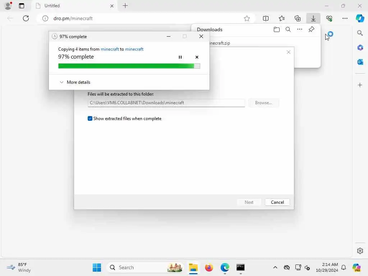Click the Browse... button
This screenshot has height=276, width=368.
263,103
